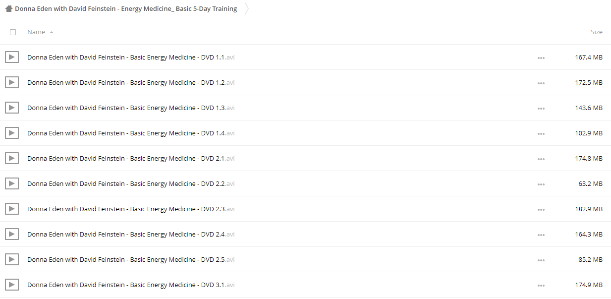Open the file name DVD 2.5.avi
Image resolution: width=611 pixels, height=299 pixels.
point(131,259)
